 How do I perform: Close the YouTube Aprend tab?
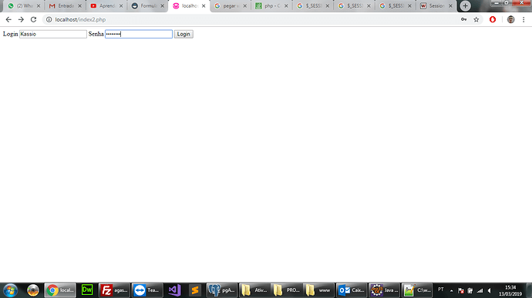tap(121, 5)
